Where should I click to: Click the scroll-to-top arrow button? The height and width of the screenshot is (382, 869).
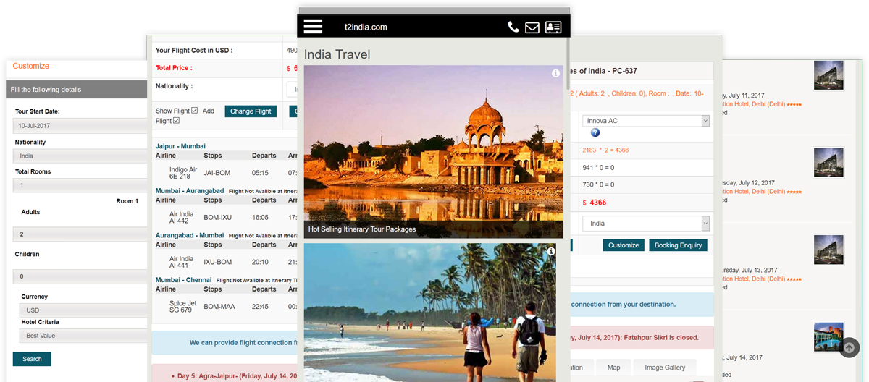(849, 347)
